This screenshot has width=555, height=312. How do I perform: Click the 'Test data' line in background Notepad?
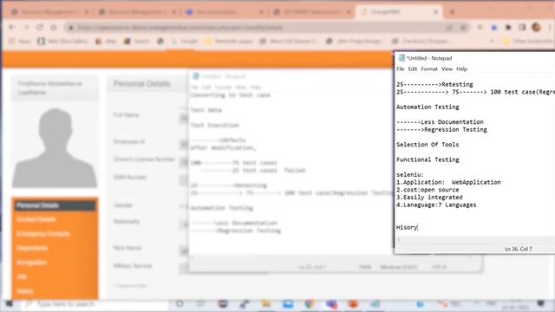click(206, 110)
